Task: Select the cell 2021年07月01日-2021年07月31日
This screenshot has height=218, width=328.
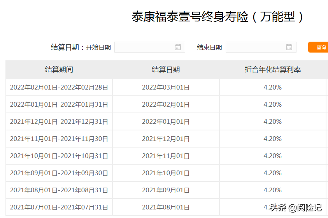Action: 59,207
